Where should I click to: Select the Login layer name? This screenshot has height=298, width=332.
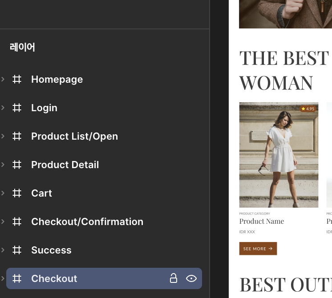(44, 108)
